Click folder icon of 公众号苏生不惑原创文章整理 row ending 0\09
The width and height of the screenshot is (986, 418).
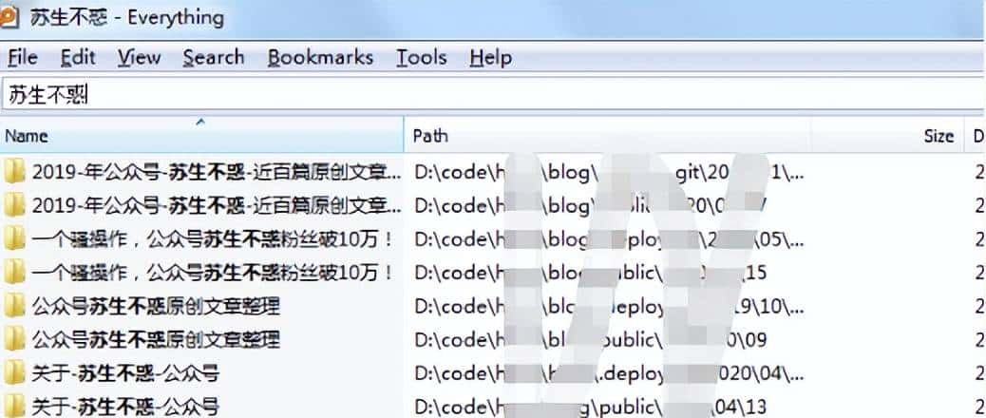(x=14, y=339)
